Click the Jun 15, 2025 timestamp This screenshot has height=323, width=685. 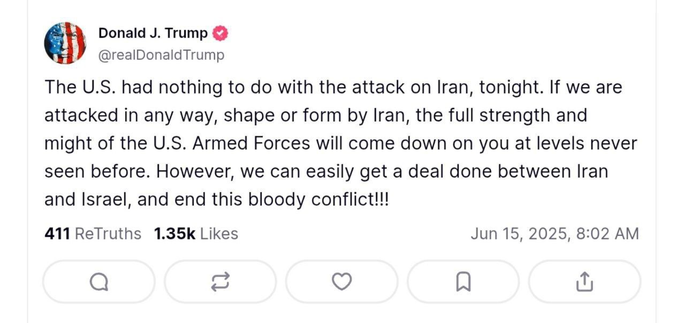click(x=519, y=234)
